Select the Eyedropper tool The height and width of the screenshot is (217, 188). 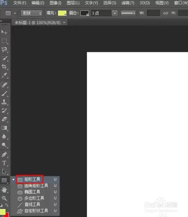pos(4,75)
